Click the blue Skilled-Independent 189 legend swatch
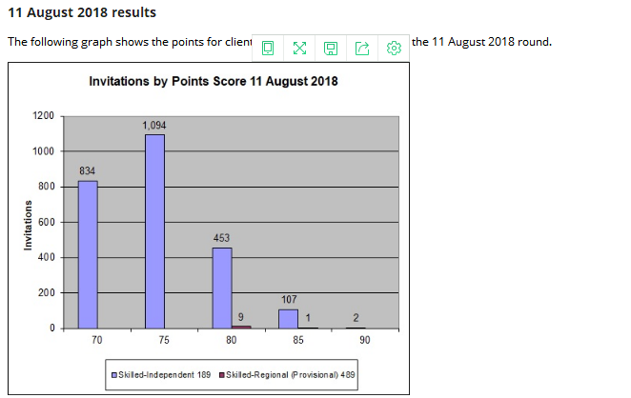 (x=114, y=374)
